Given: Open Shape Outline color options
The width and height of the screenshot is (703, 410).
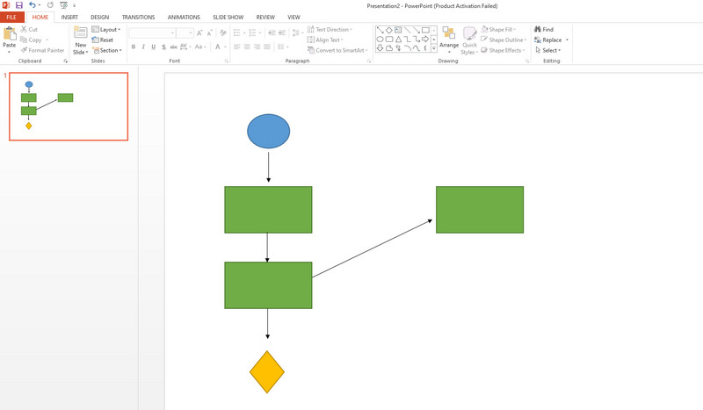Looking at the screenshot, I should pyautogui.click(x=504, y=40).
